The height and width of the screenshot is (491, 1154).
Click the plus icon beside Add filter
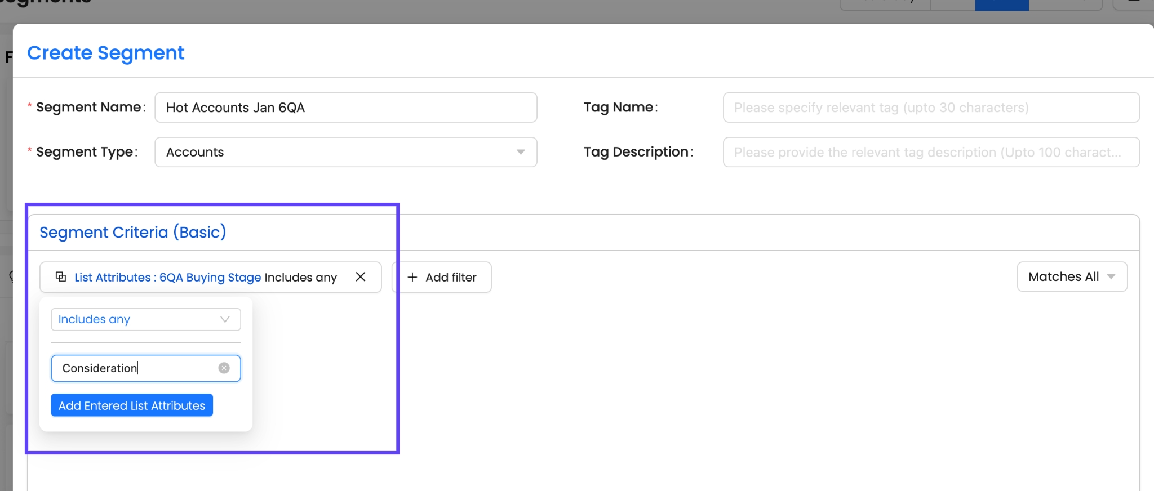point(412,277)
